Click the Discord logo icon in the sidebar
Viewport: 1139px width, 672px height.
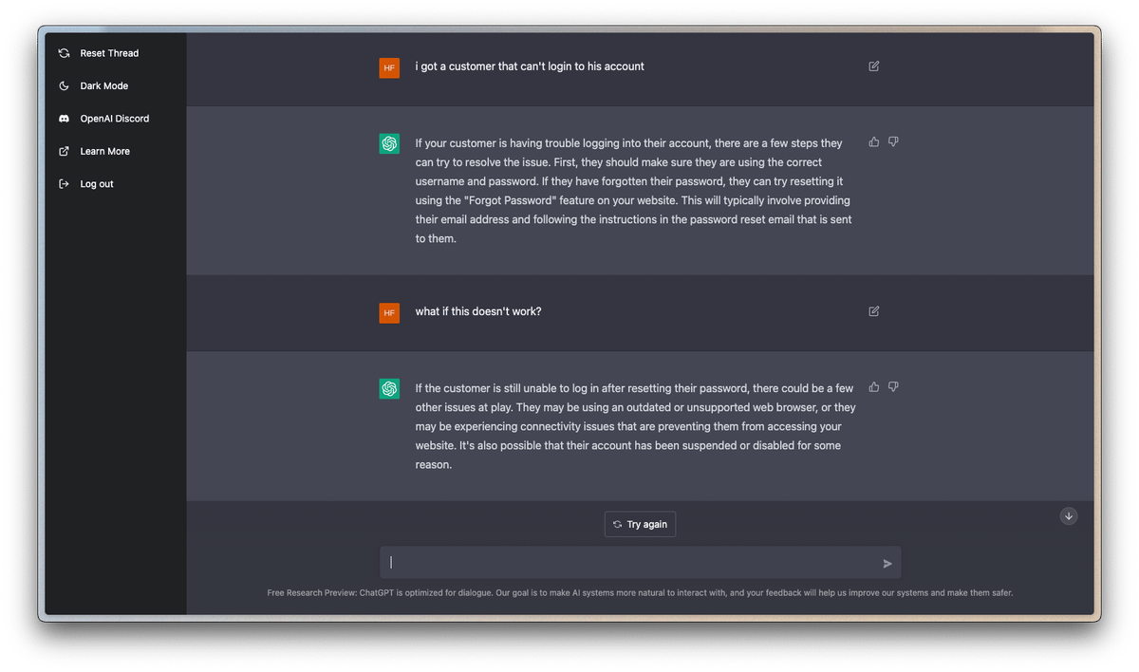point(64,119)
